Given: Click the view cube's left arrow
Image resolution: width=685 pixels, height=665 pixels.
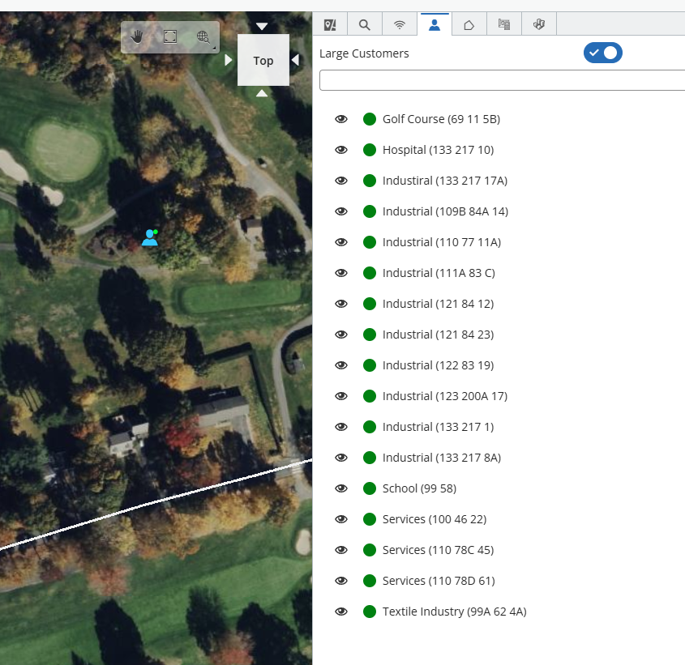Looking at the screenshot, I should pos(229,60).
